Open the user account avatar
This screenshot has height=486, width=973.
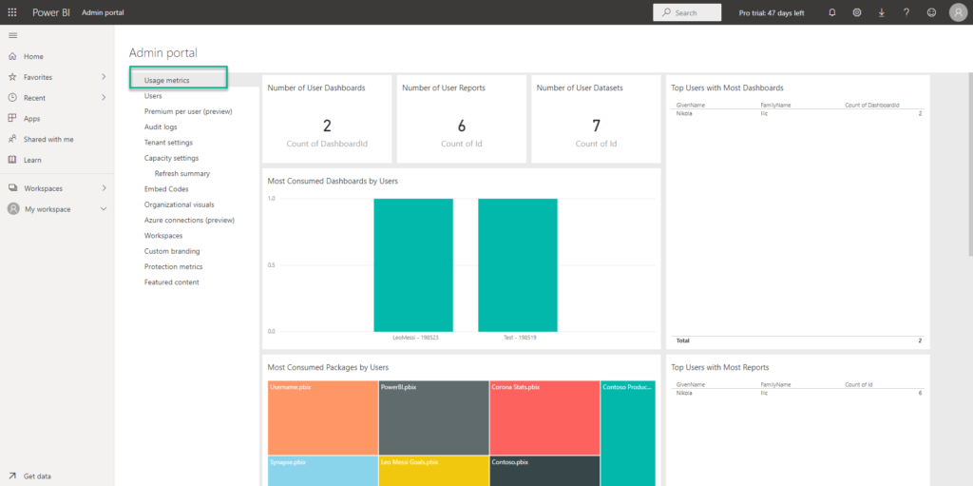tap(958, 12)
